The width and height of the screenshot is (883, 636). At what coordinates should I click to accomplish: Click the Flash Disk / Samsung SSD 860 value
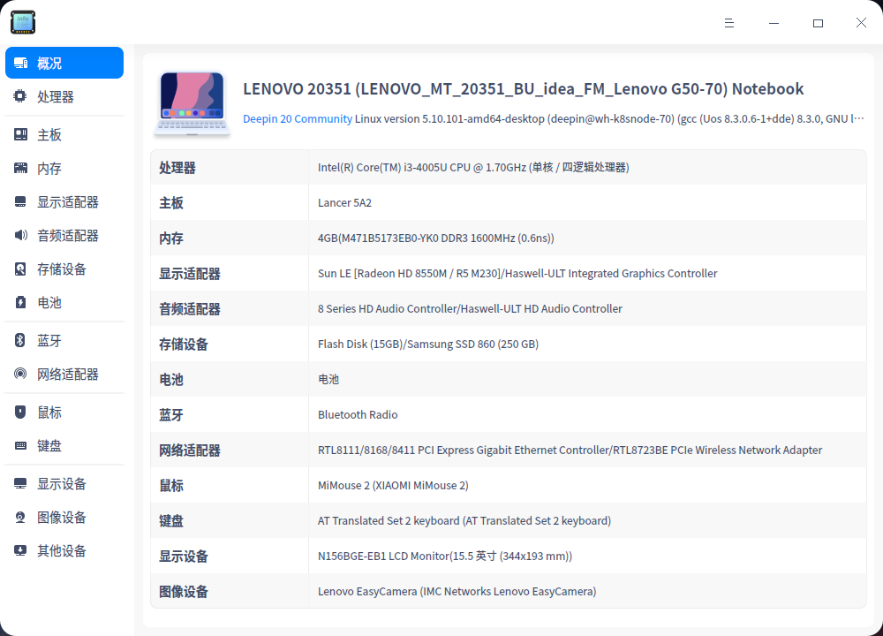(428, 344)
